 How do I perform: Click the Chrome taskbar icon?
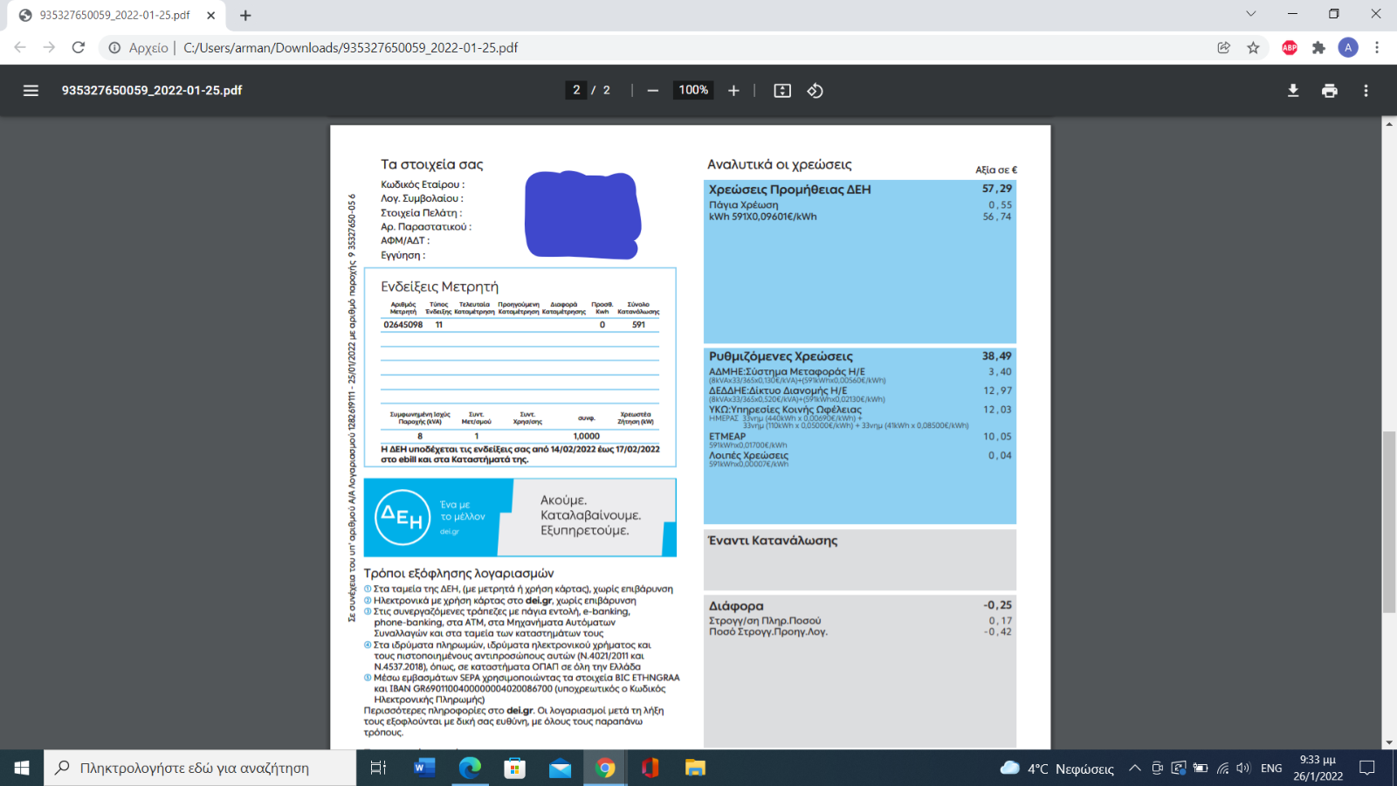(605, 768)
